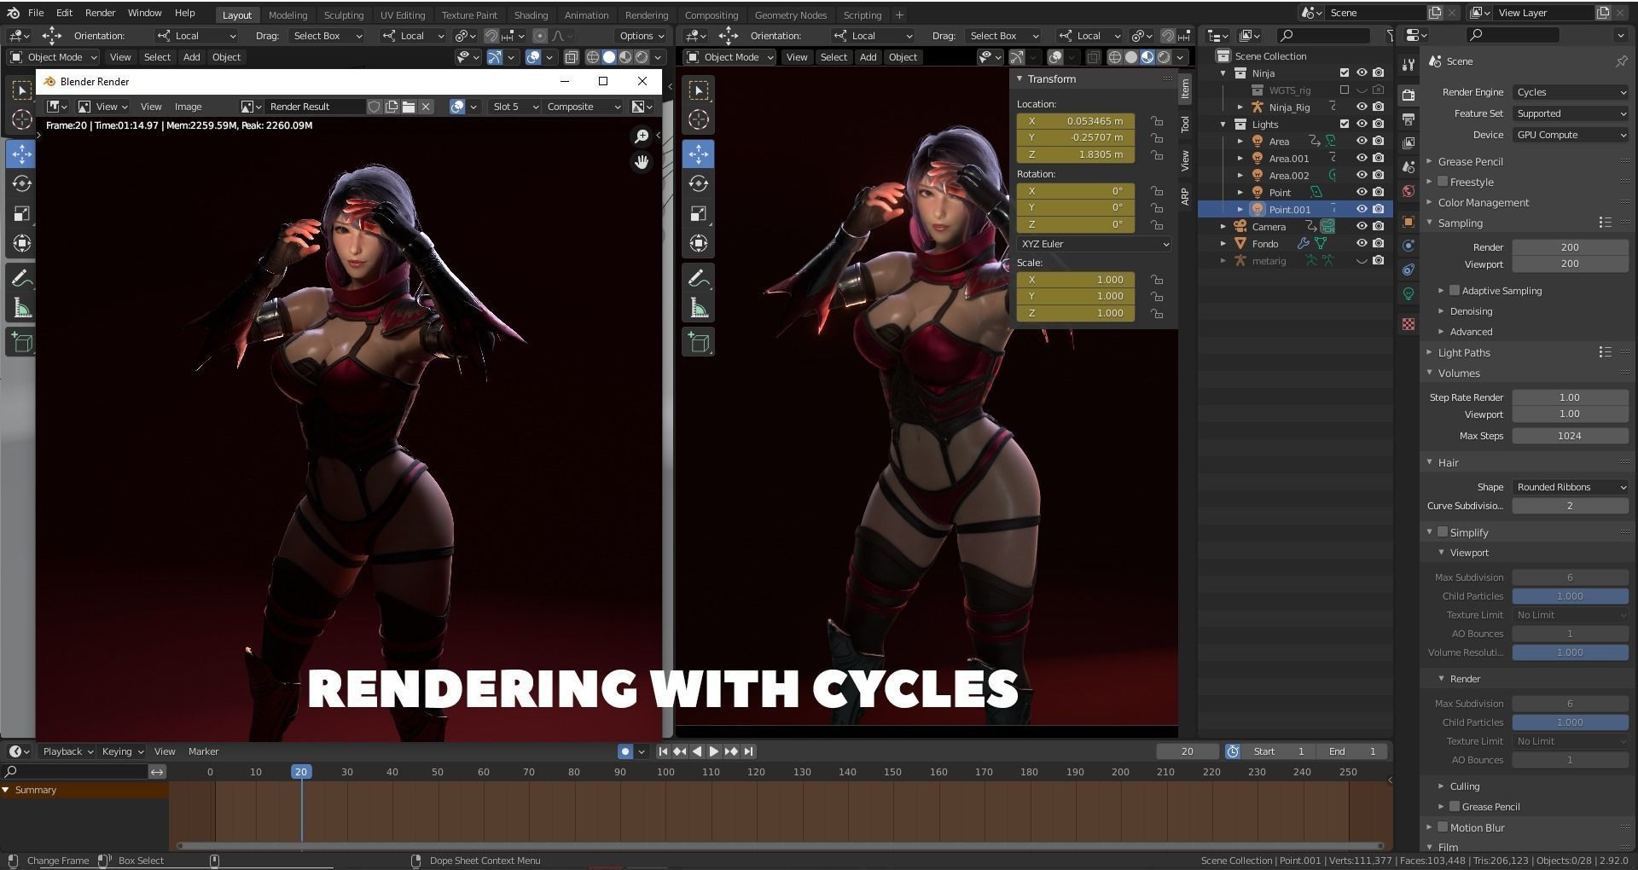Image resolution: width=1638 pixels, height=870 pixels.
Task: Uncheck the Ninja collection checkbox
Action: [x=1345, y=72]
